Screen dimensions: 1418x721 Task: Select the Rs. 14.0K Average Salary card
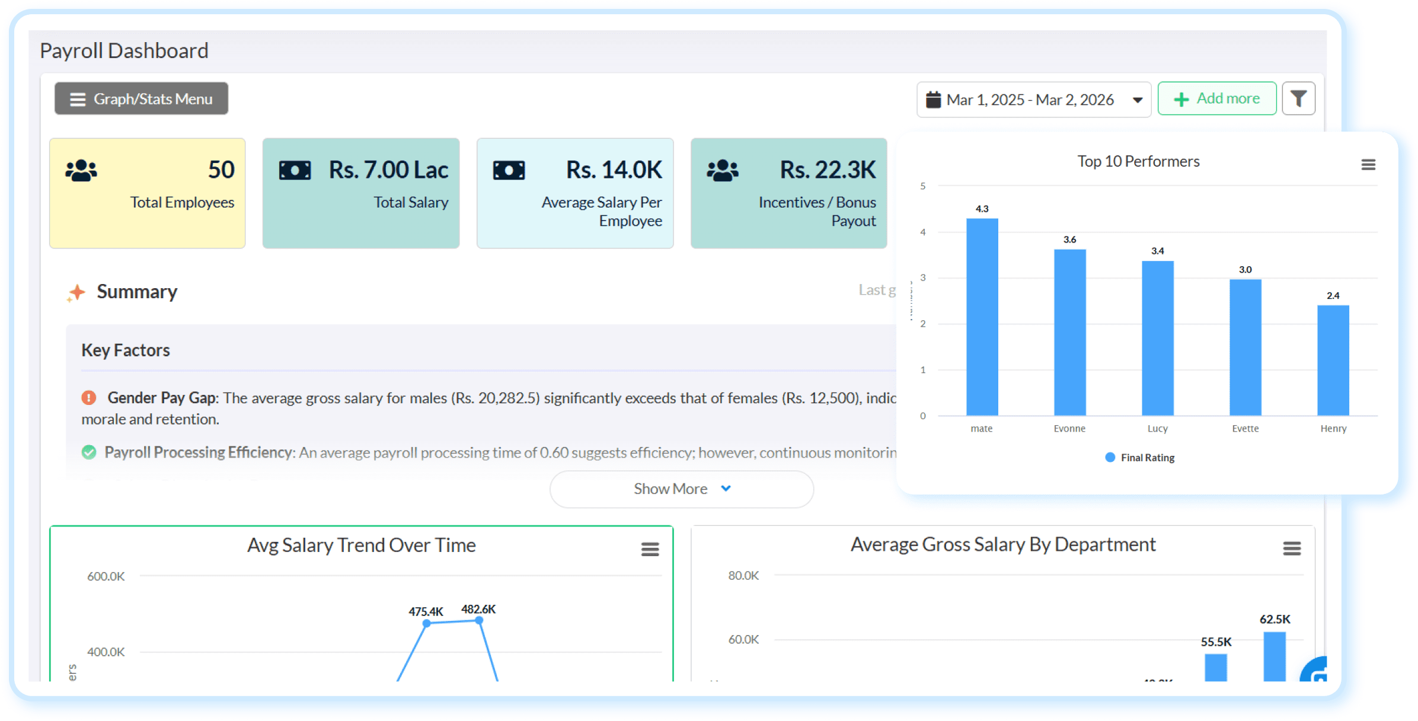(x=574, y=193)
